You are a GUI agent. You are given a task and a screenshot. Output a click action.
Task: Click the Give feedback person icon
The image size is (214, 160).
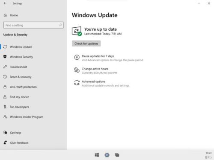point(5,143)
